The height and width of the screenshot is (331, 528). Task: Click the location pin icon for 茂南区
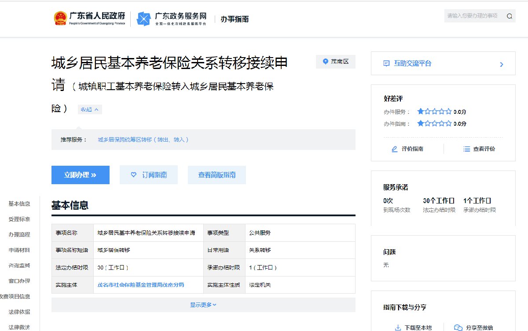(x=325, y=62)
